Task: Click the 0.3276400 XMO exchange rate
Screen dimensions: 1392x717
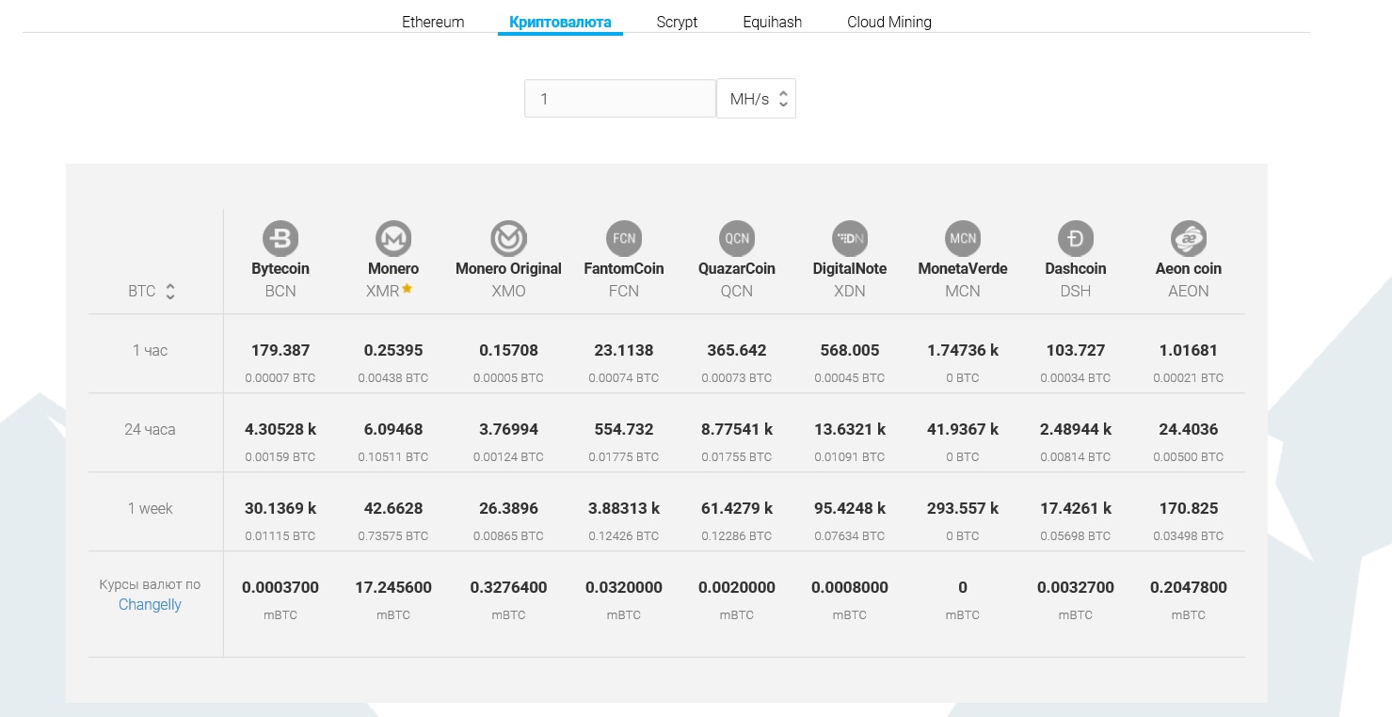Action: (508, 587)
